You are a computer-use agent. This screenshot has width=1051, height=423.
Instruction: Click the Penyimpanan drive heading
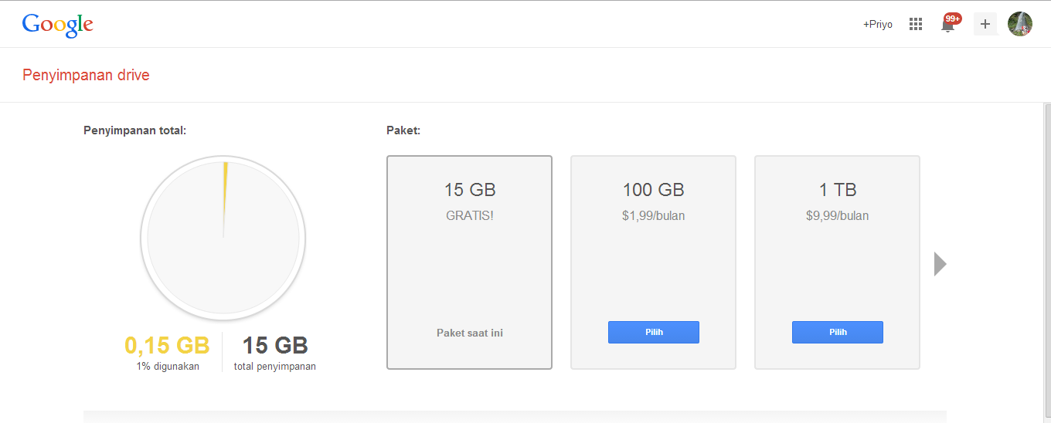[x=86, y=75]
